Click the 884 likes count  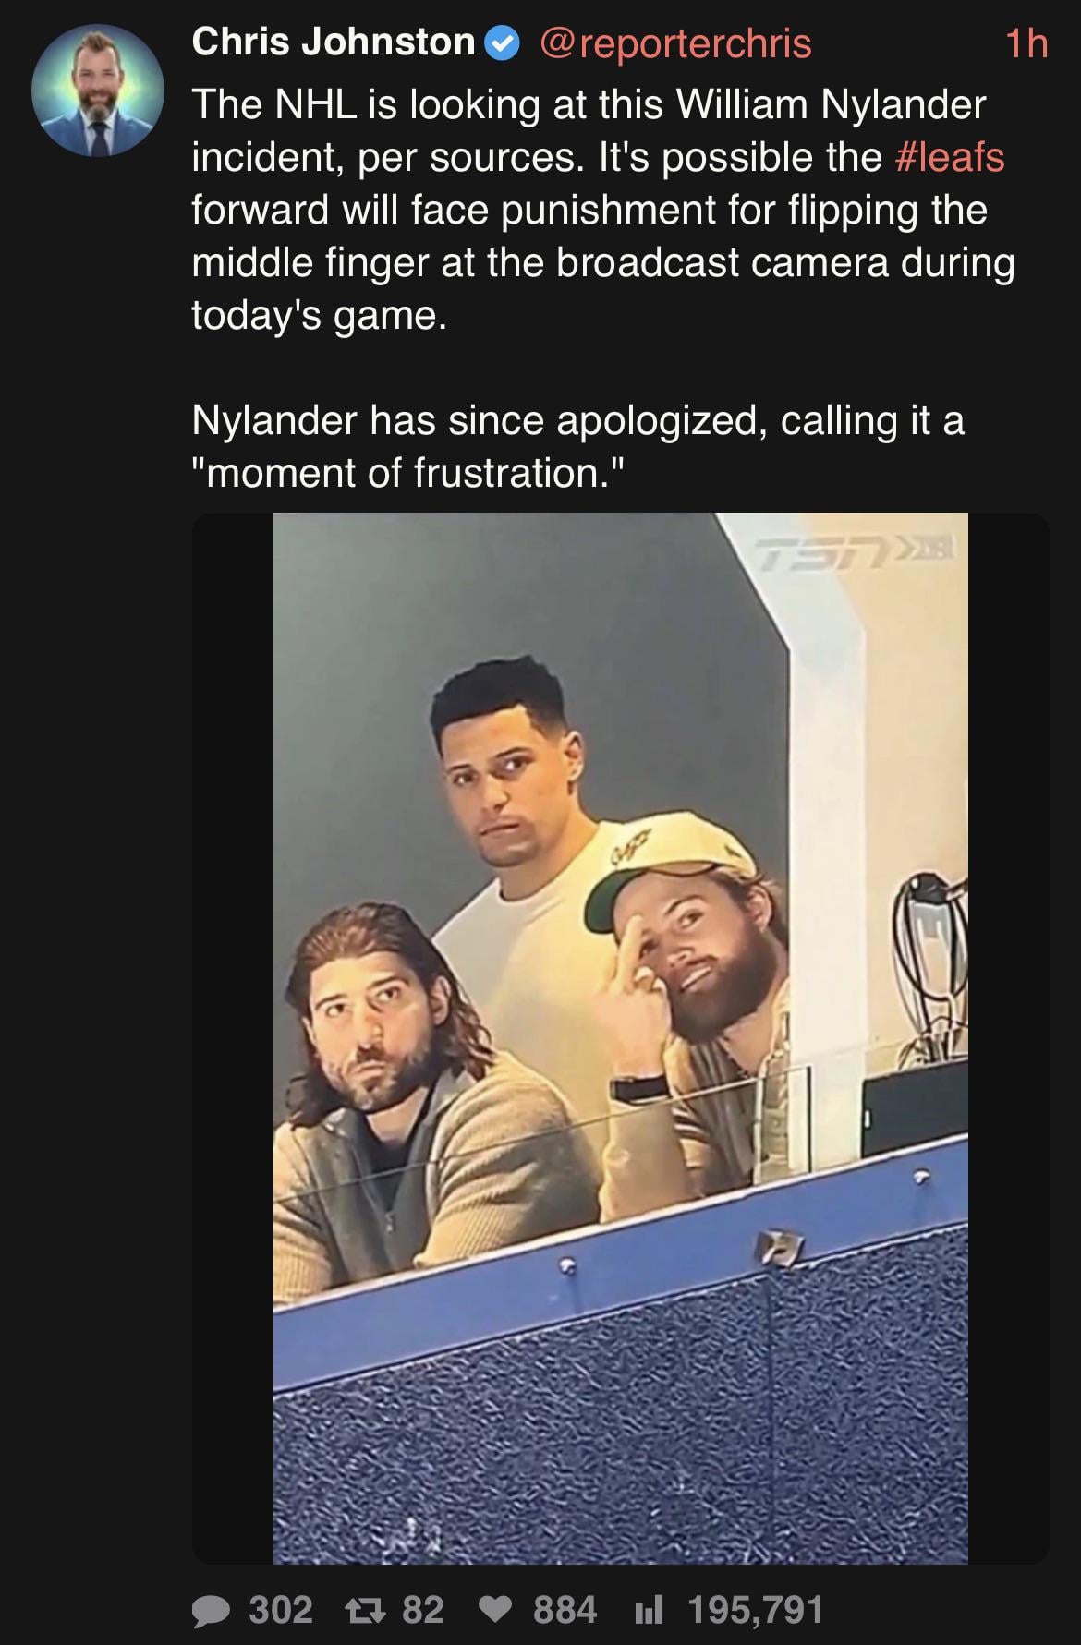pos(565,1610)
